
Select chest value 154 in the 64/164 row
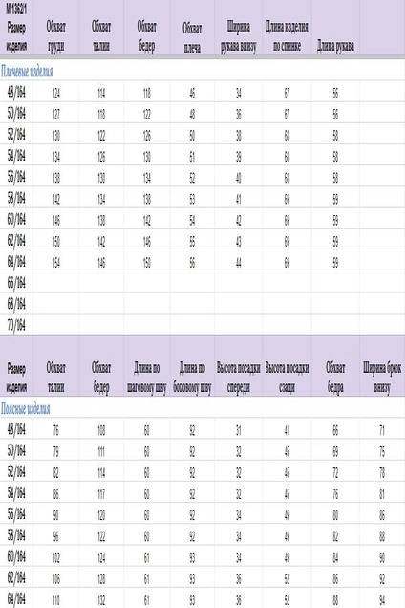(x=55, y=263)
